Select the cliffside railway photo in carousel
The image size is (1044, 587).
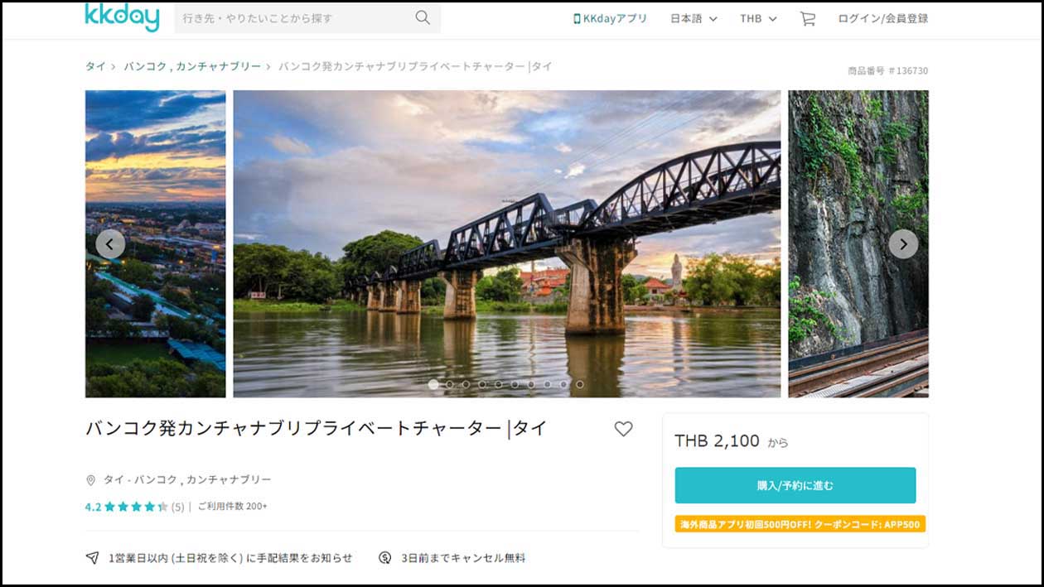pyautogui.click(x=858, y=244)
